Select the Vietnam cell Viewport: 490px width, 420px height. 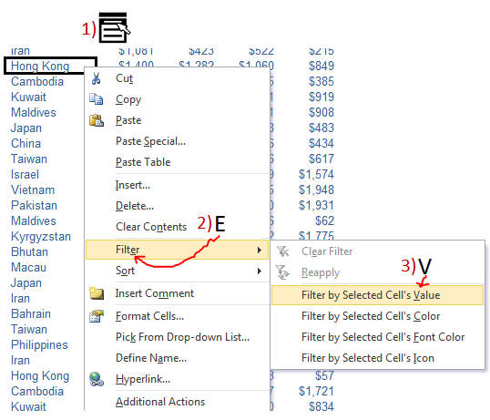(33, 190)
